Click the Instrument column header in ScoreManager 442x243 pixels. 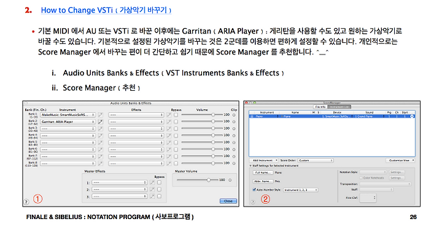click(x=266, y=112)
